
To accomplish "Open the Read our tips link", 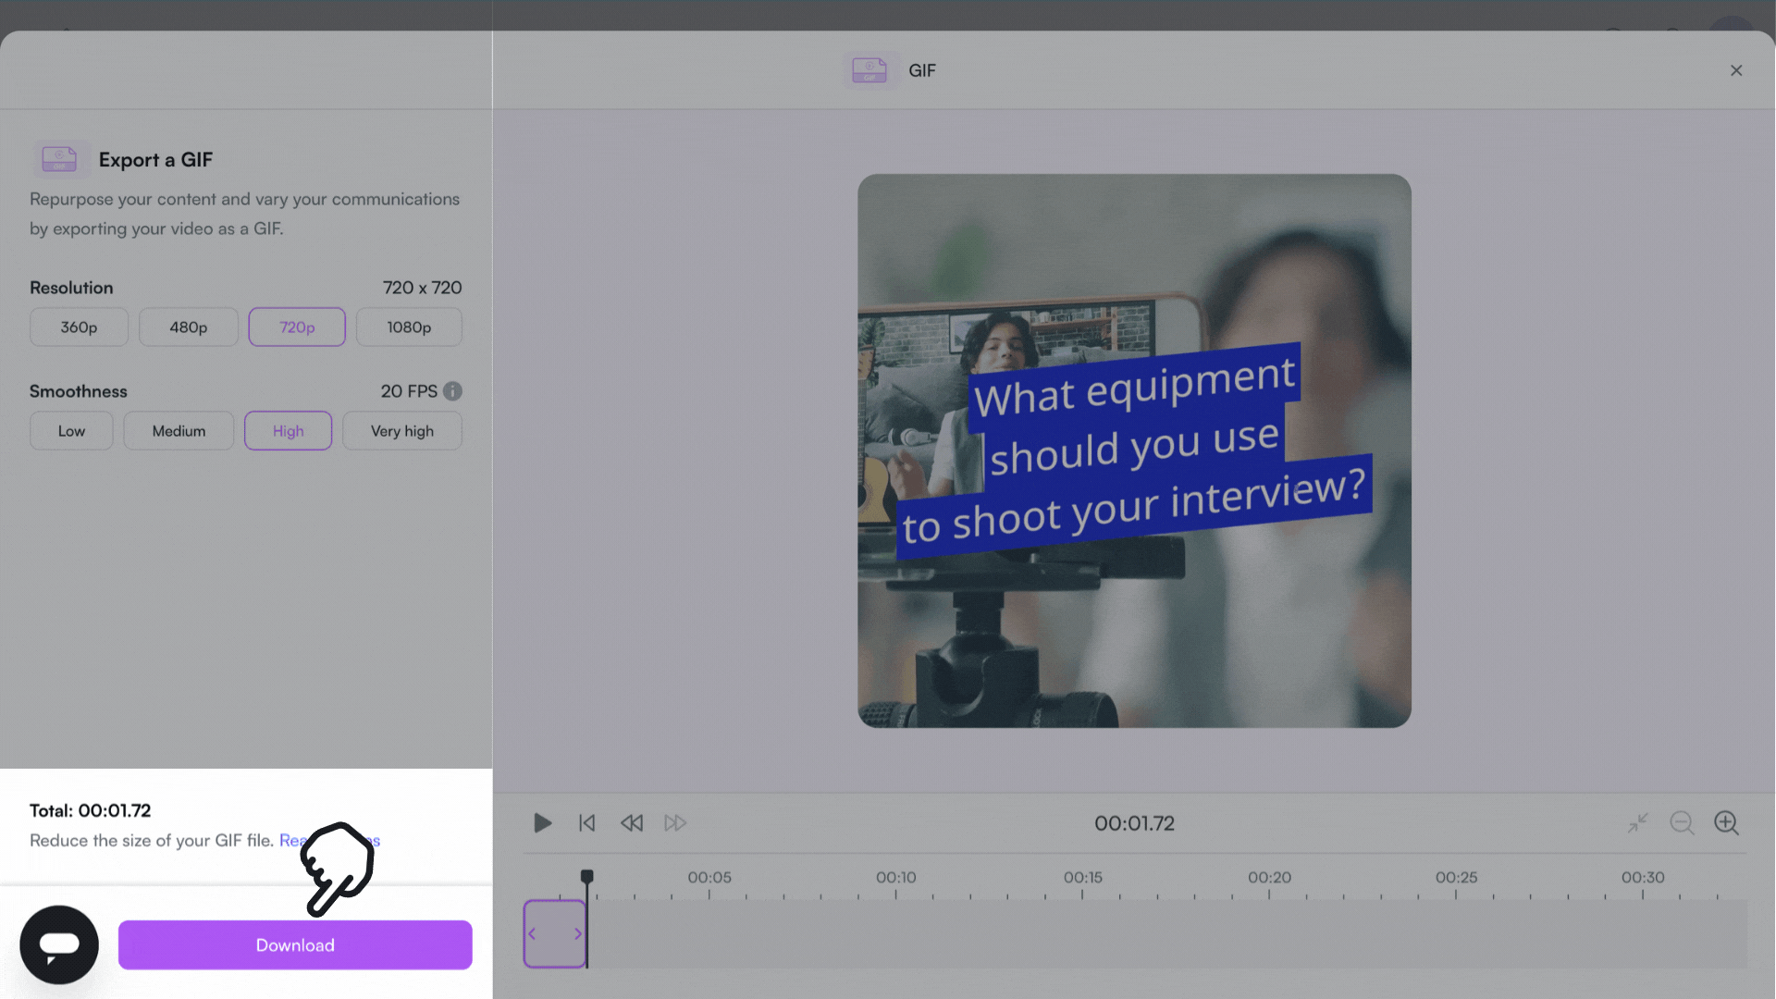I will tap(291, 841).
